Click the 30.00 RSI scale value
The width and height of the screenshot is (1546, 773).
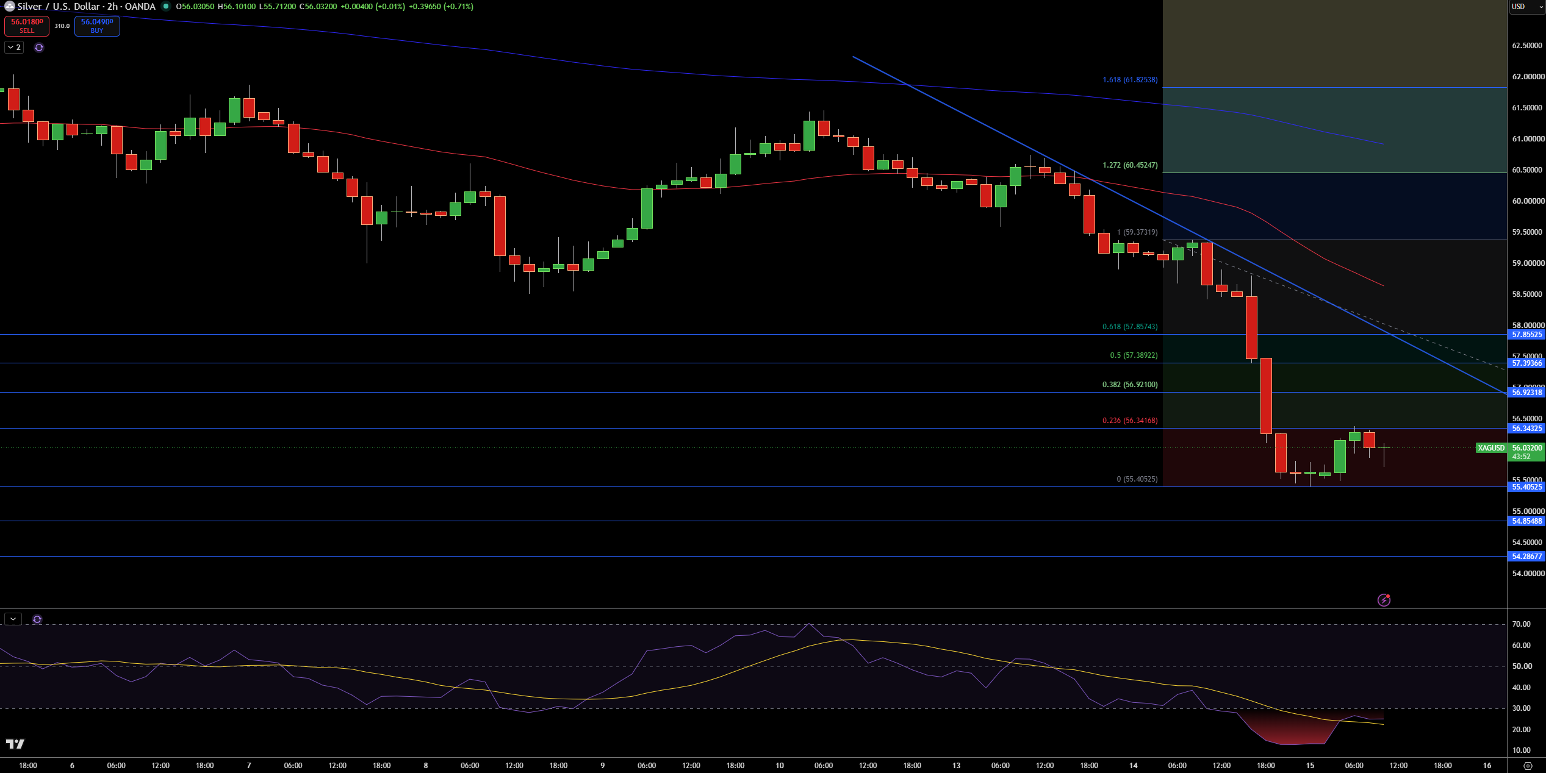[1522, 708]
